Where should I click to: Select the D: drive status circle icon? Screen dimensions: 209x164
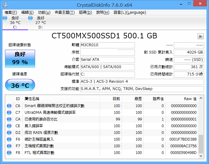click(x=30, y=18)
